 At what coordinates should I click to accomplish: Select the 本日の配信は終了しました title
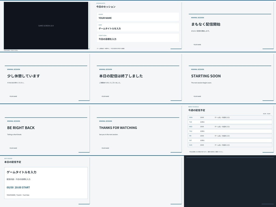[121, 76]
